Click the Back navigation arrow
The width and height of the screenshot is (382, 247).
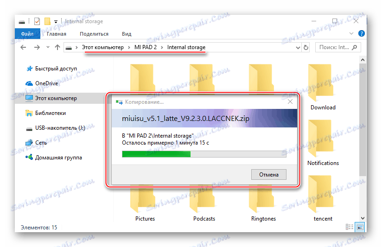click(23, 47)
